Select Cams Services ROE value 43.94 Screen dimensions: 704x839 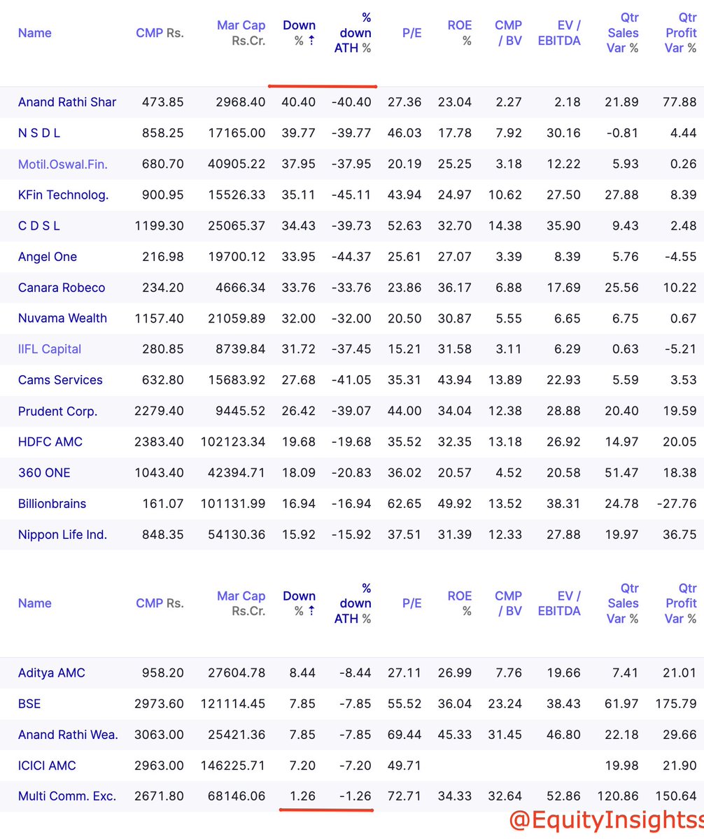click(455, 380)
